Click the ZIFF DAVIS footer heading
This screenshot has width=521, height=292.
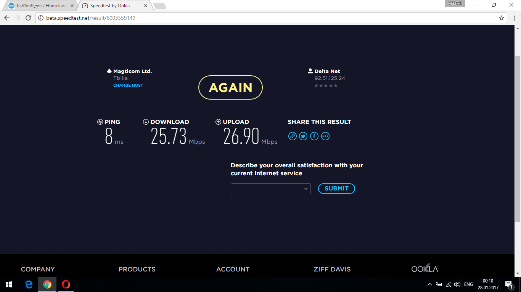[332, 269]
